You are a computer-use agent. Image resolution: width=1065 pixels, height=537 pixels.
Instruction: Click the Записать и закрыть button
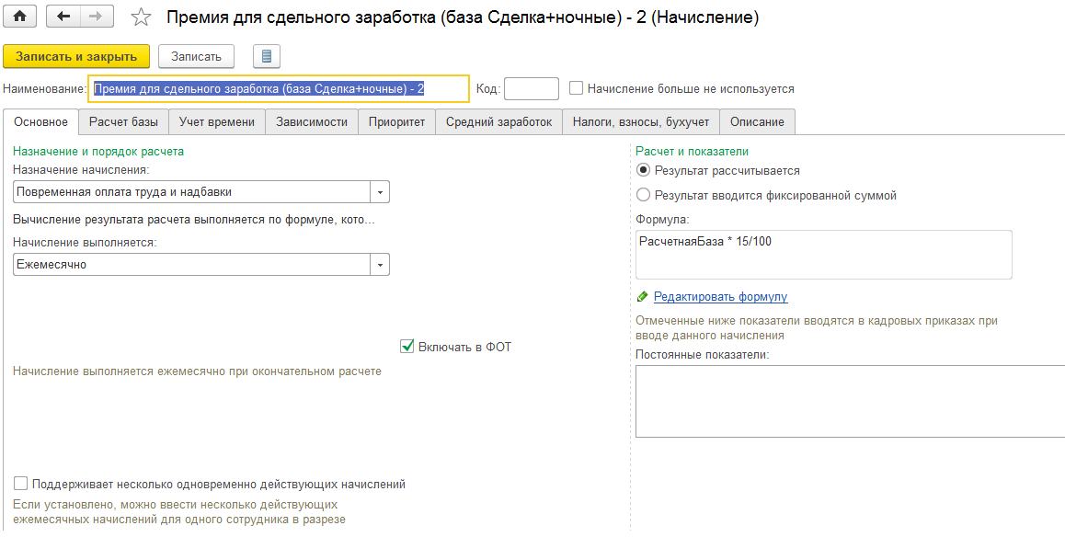(x=75, y=57)
